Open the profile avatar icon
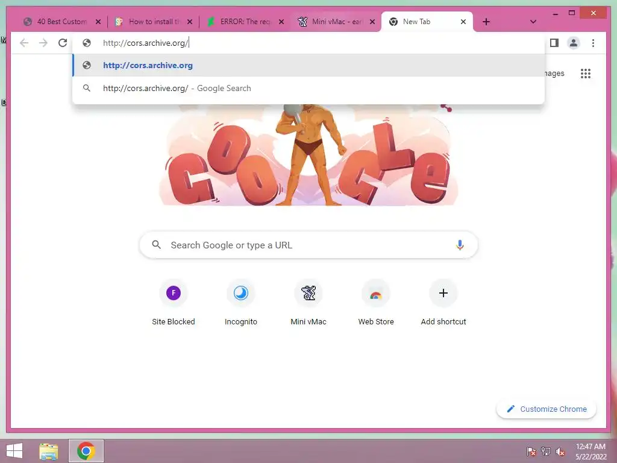Viewport: 617px width, 463px height. pyautogui.click(x=574, y=43)
